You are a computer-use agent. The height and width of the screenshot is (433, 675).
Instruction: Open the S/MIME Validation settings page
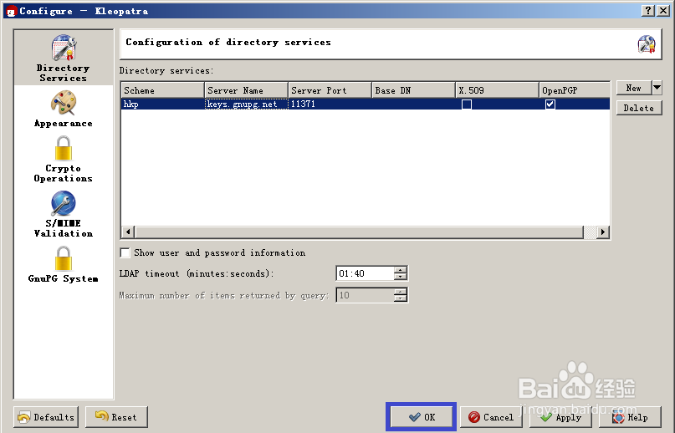pyautogui.click(x=64, y=214)
